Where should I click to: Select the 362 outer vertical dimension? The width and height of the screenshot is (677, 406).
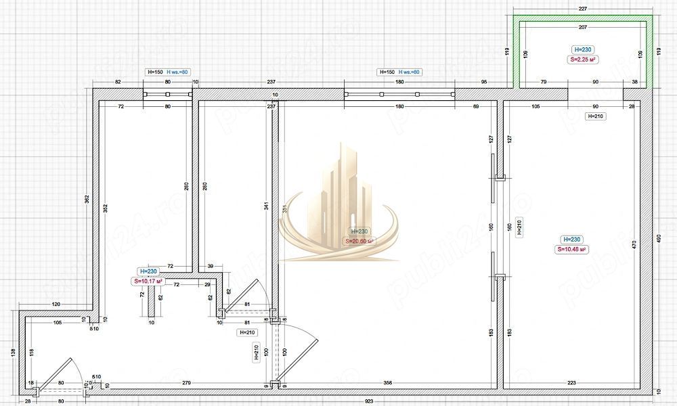[x=87, y=200]
